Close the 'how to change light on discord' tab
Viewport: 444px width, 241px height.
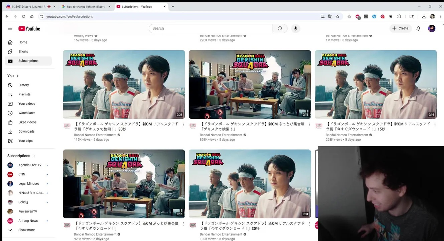click(110, 6)
